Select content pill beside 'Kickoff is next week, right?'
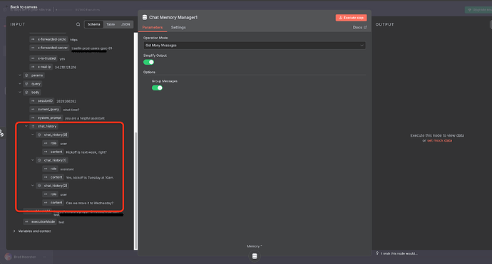 coord(53,152)
